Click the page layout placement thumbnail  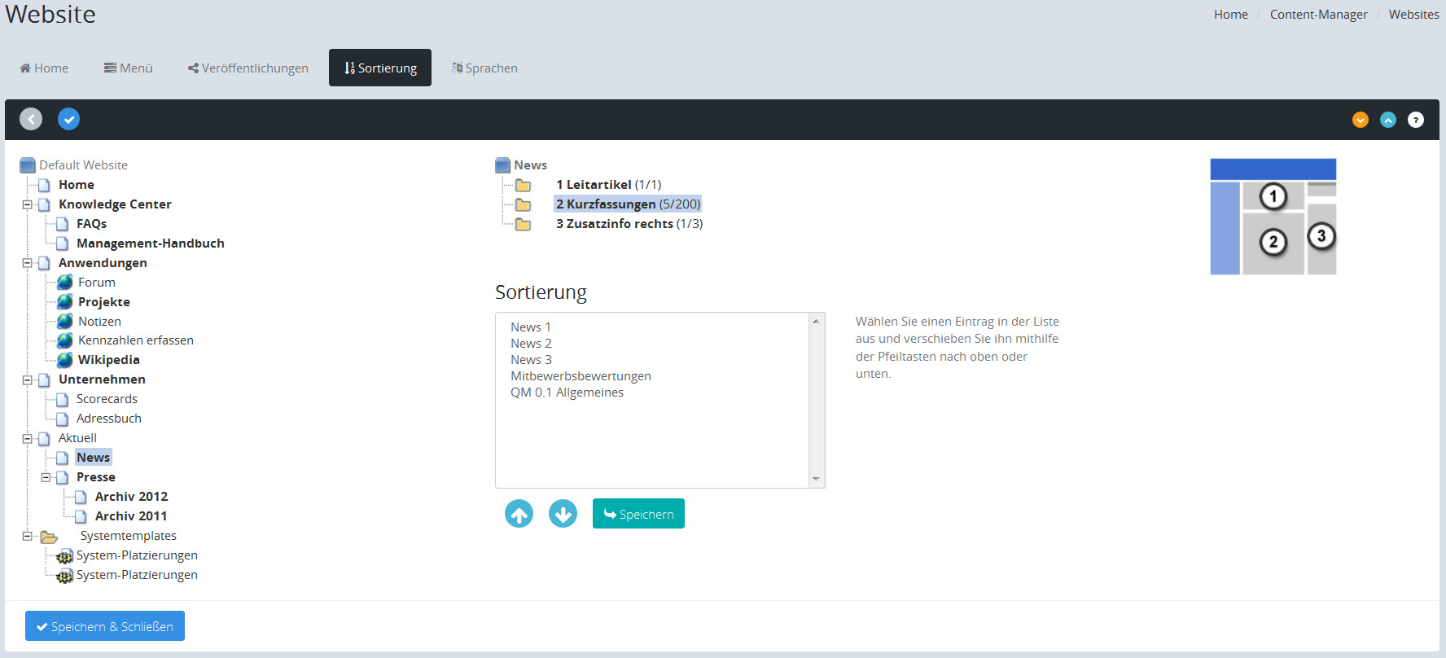coord(1273,217)
